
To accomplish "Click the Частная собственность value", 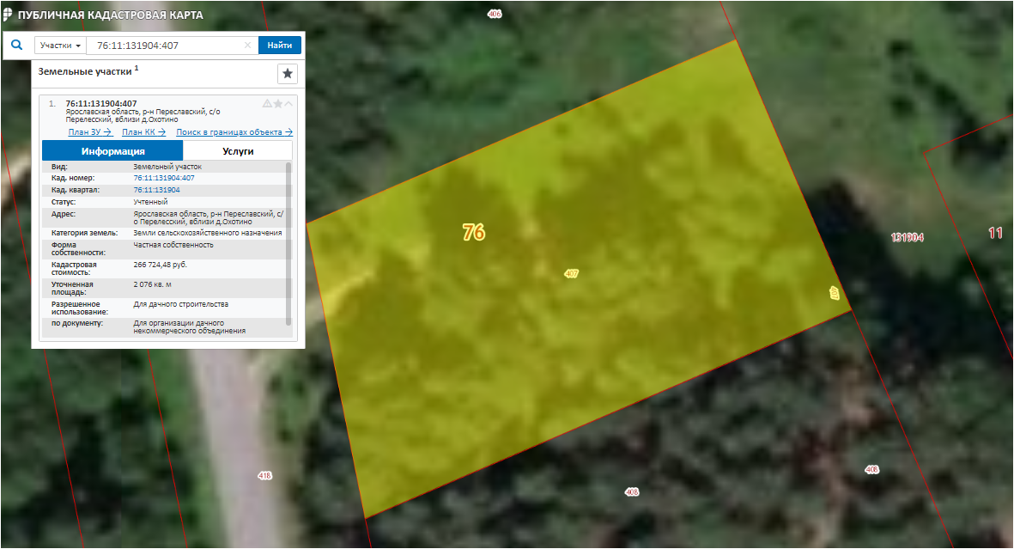I will coord(173,245).
